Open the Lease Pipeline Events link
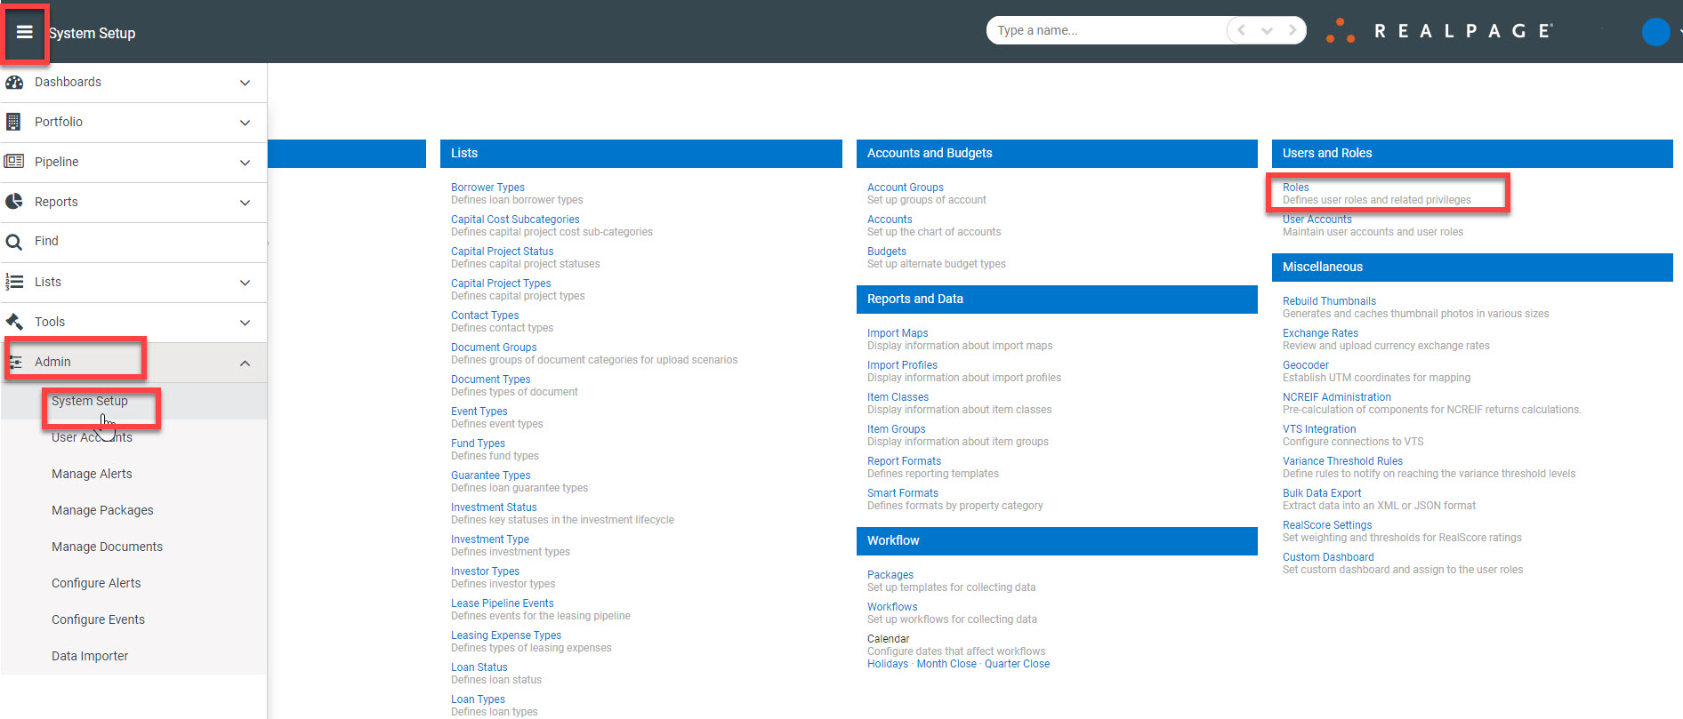This screenshot has width=1683, height=719. pyautogui.click(x=502, y=603)
